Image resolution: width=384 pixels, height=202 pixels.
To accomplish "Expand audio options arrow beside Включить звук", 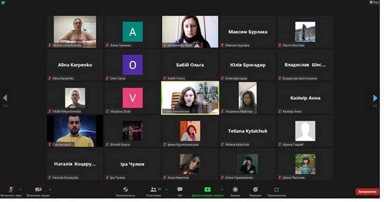I will tap(20, 189).
